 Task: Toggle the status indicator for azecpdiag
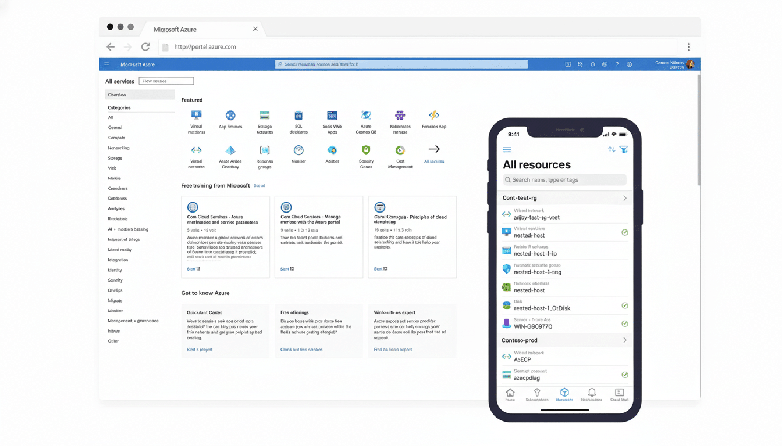(x=624, y=375)
